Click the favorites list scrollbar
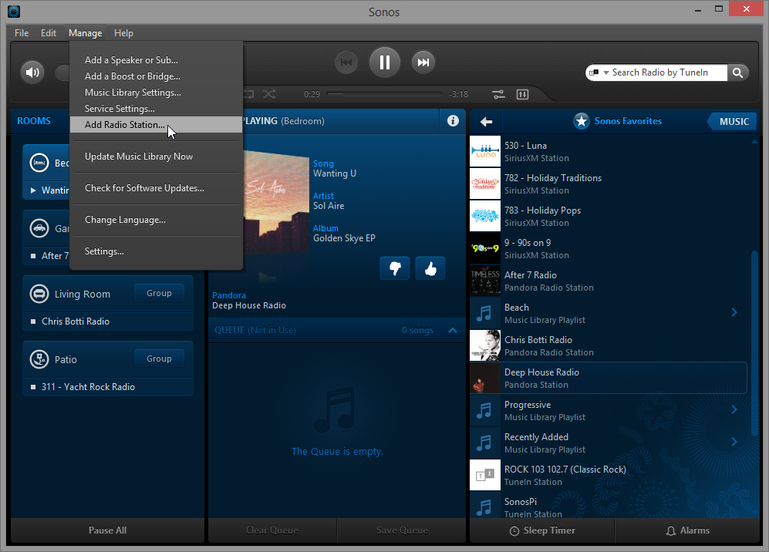 (x=754, y=343)
